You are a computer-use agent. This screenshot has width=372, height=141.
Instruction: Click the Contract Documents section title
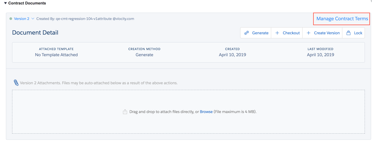pyautogui.click(x=27, y=3)
